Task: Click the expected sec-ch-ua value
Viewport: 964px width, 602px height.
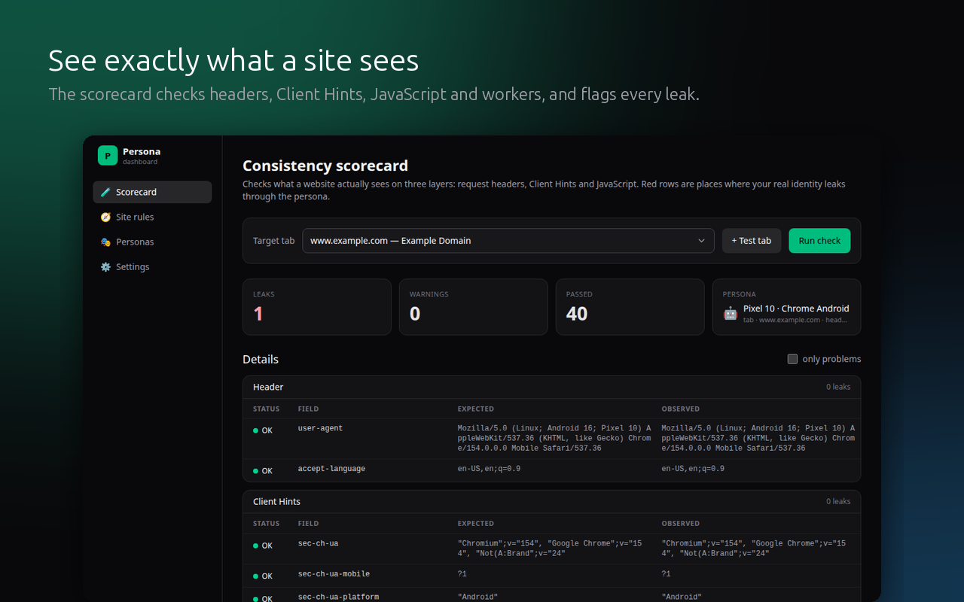Action: pyautogui.click(x=550, y=549)
